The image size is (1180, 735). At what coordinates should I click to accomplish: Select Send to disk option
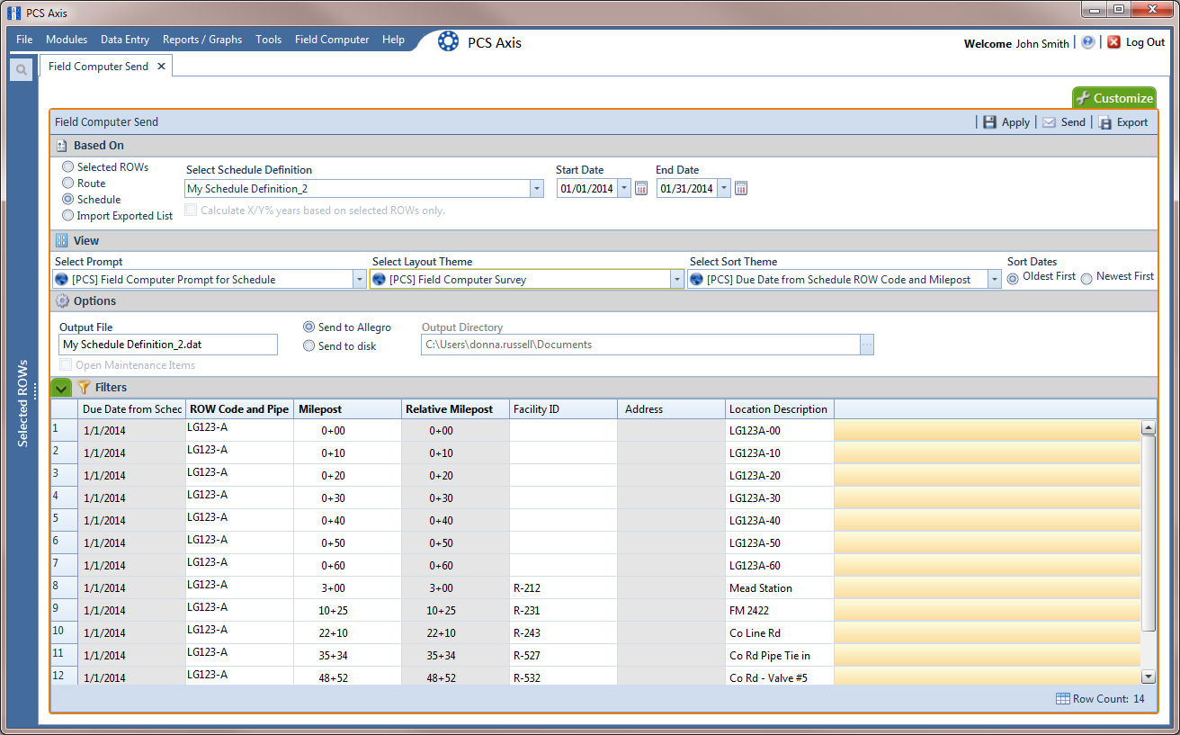[x=309, y=346]
